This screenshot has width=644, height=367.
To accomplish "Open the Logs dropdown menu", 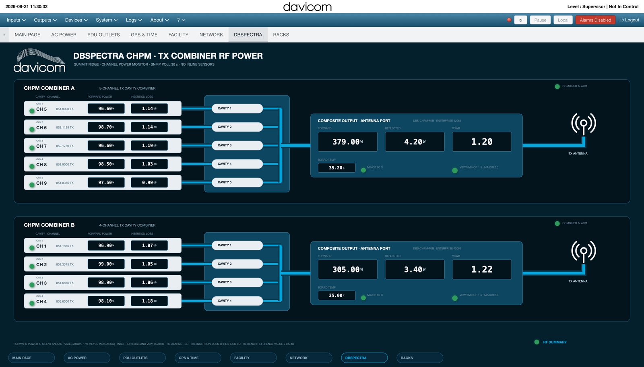I will [134, 20].
